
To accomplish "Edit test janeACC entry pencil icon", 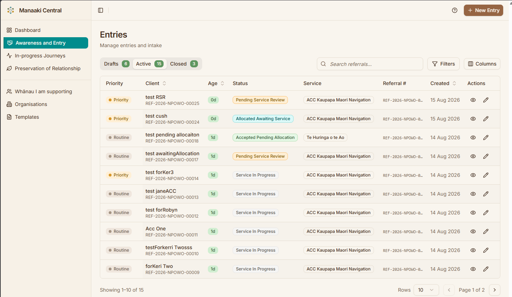I will [x=486, y=194].
